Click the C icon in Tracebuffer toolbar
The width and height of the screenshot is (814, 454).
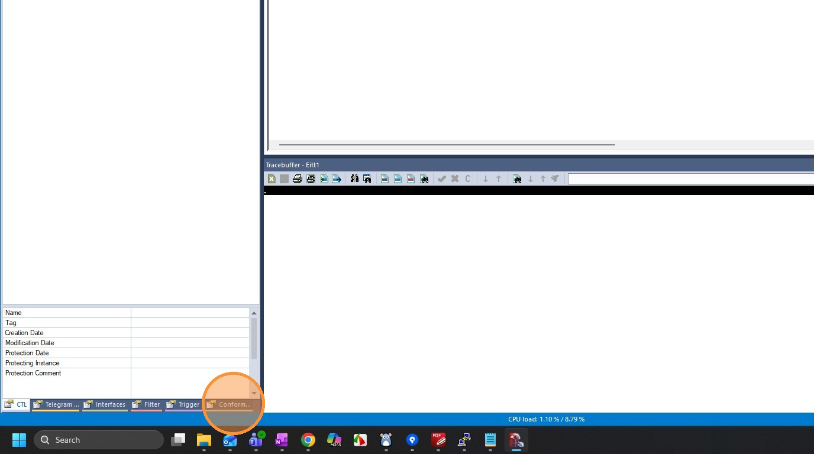tap(467, 179)
